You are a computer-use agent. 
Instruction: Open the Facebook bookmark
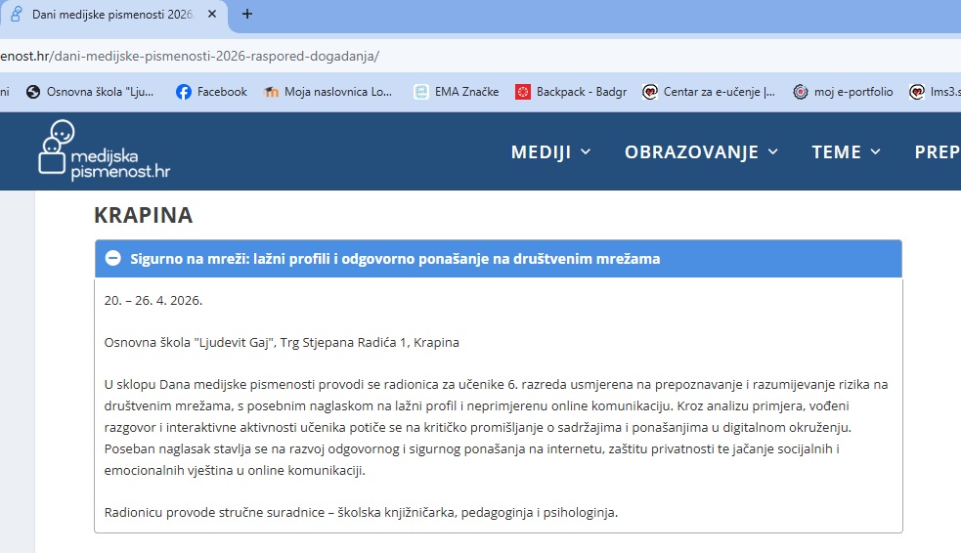[211, 92]
